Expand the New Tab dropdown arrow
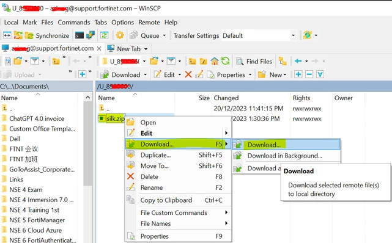This screenshot has width=392, height=243. (x=146, y=49)
